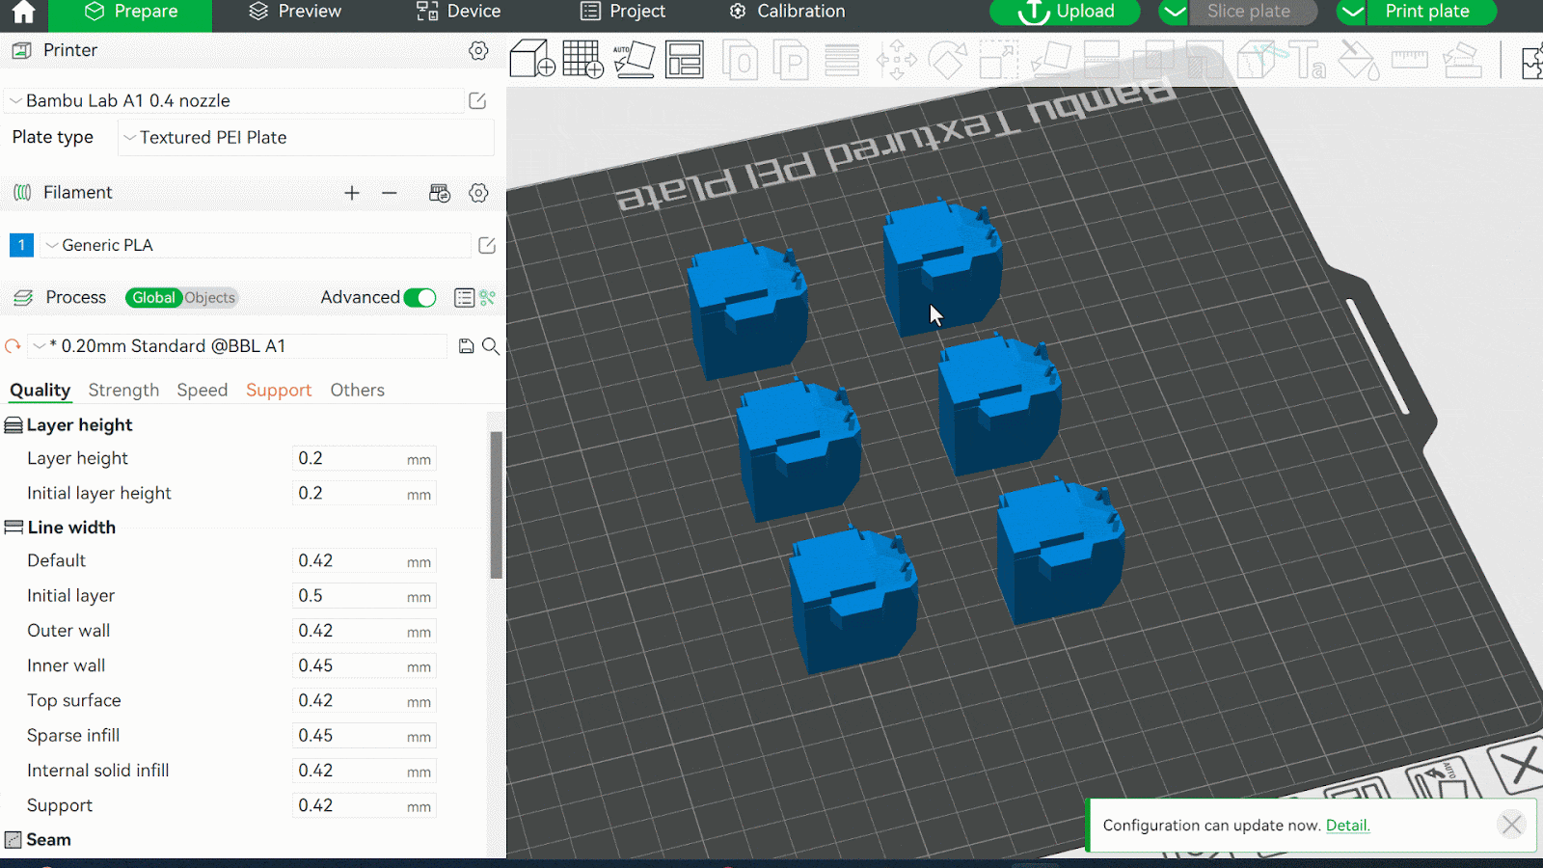1543x868 pixels.
Task: Remove a filament with the minus icon
Action: click(x=390, y=193)
